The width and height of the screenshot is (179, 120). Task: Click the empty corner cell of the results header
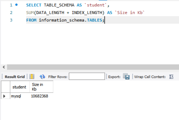tap(5, 87)
